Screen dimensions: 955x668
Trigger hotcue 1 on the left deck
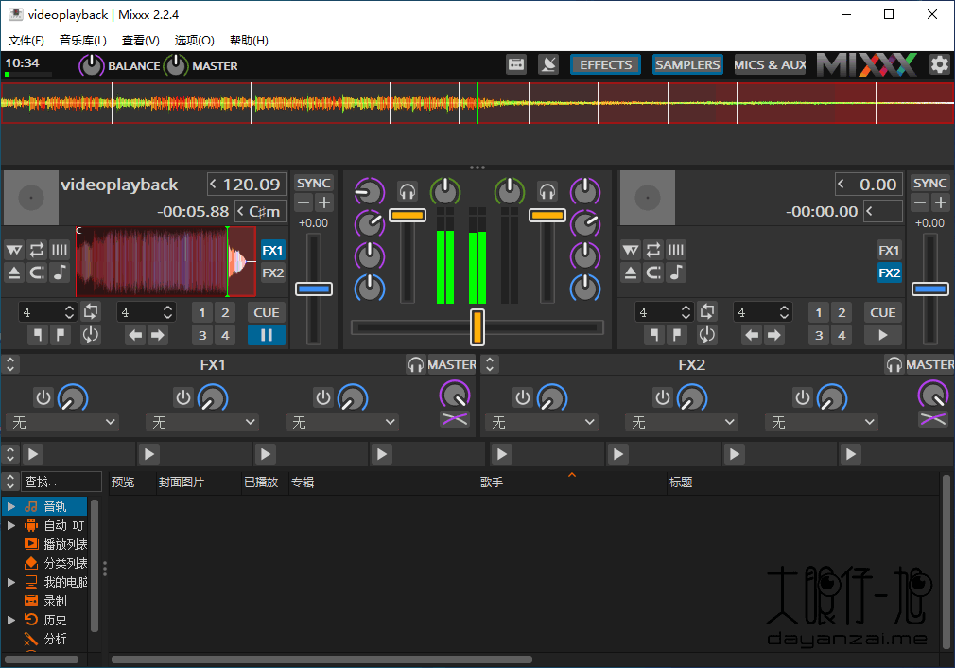[202, 312]
